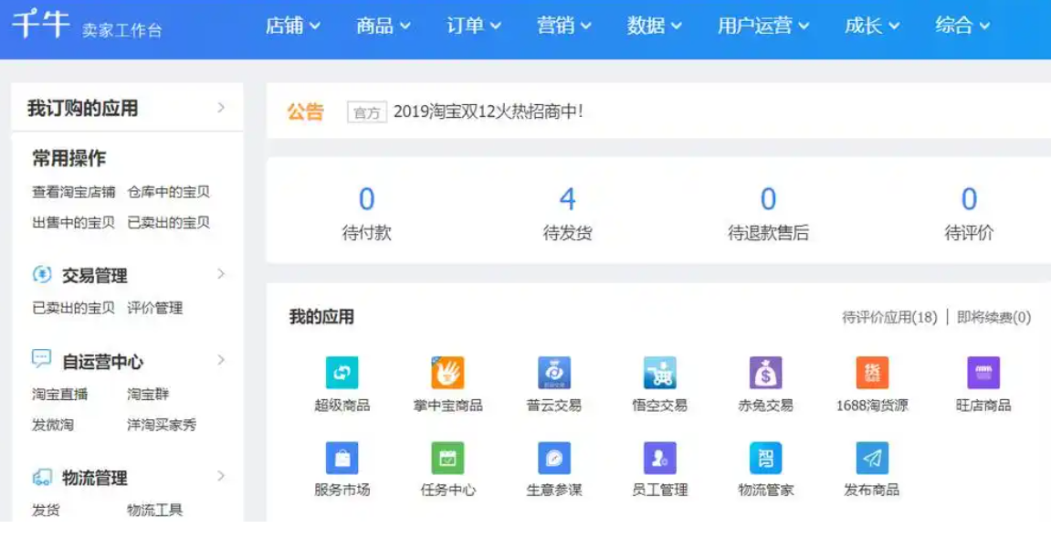Click the 官方 tag in announcement bar

pyautogui.click(x=367, y=112)
